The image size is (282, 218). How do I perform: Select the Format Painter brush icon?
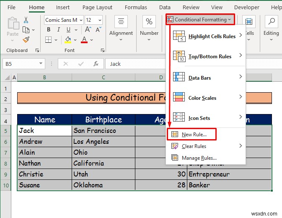26,39
